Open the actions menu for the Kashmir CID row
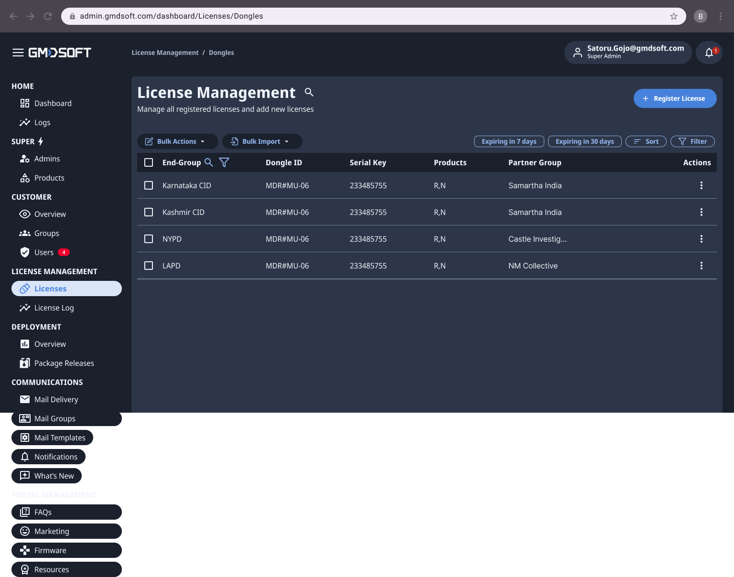 [x=702, y=212]
